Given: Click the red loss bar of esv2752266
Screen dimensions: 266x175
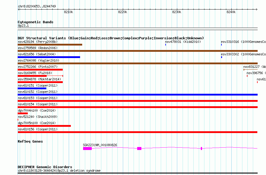Looking at the screenshot, I should point(40,70).
